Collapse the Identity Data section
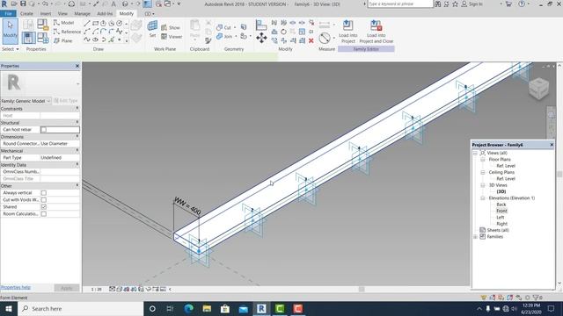 coord(77,165)
